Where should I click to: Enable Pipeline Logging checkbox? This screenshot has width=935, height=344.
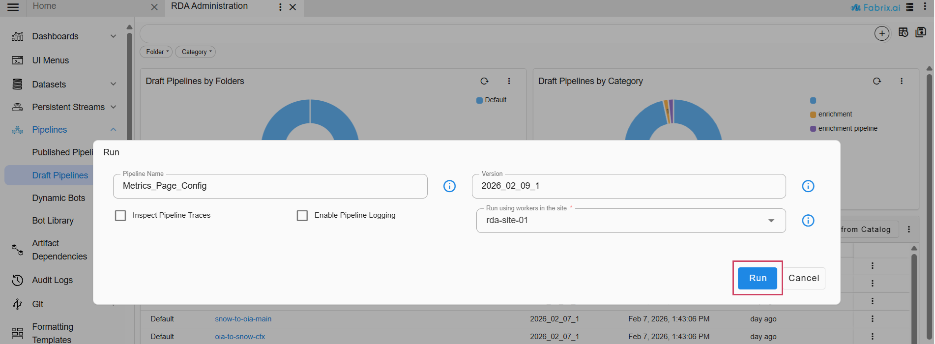coord(302,216)
